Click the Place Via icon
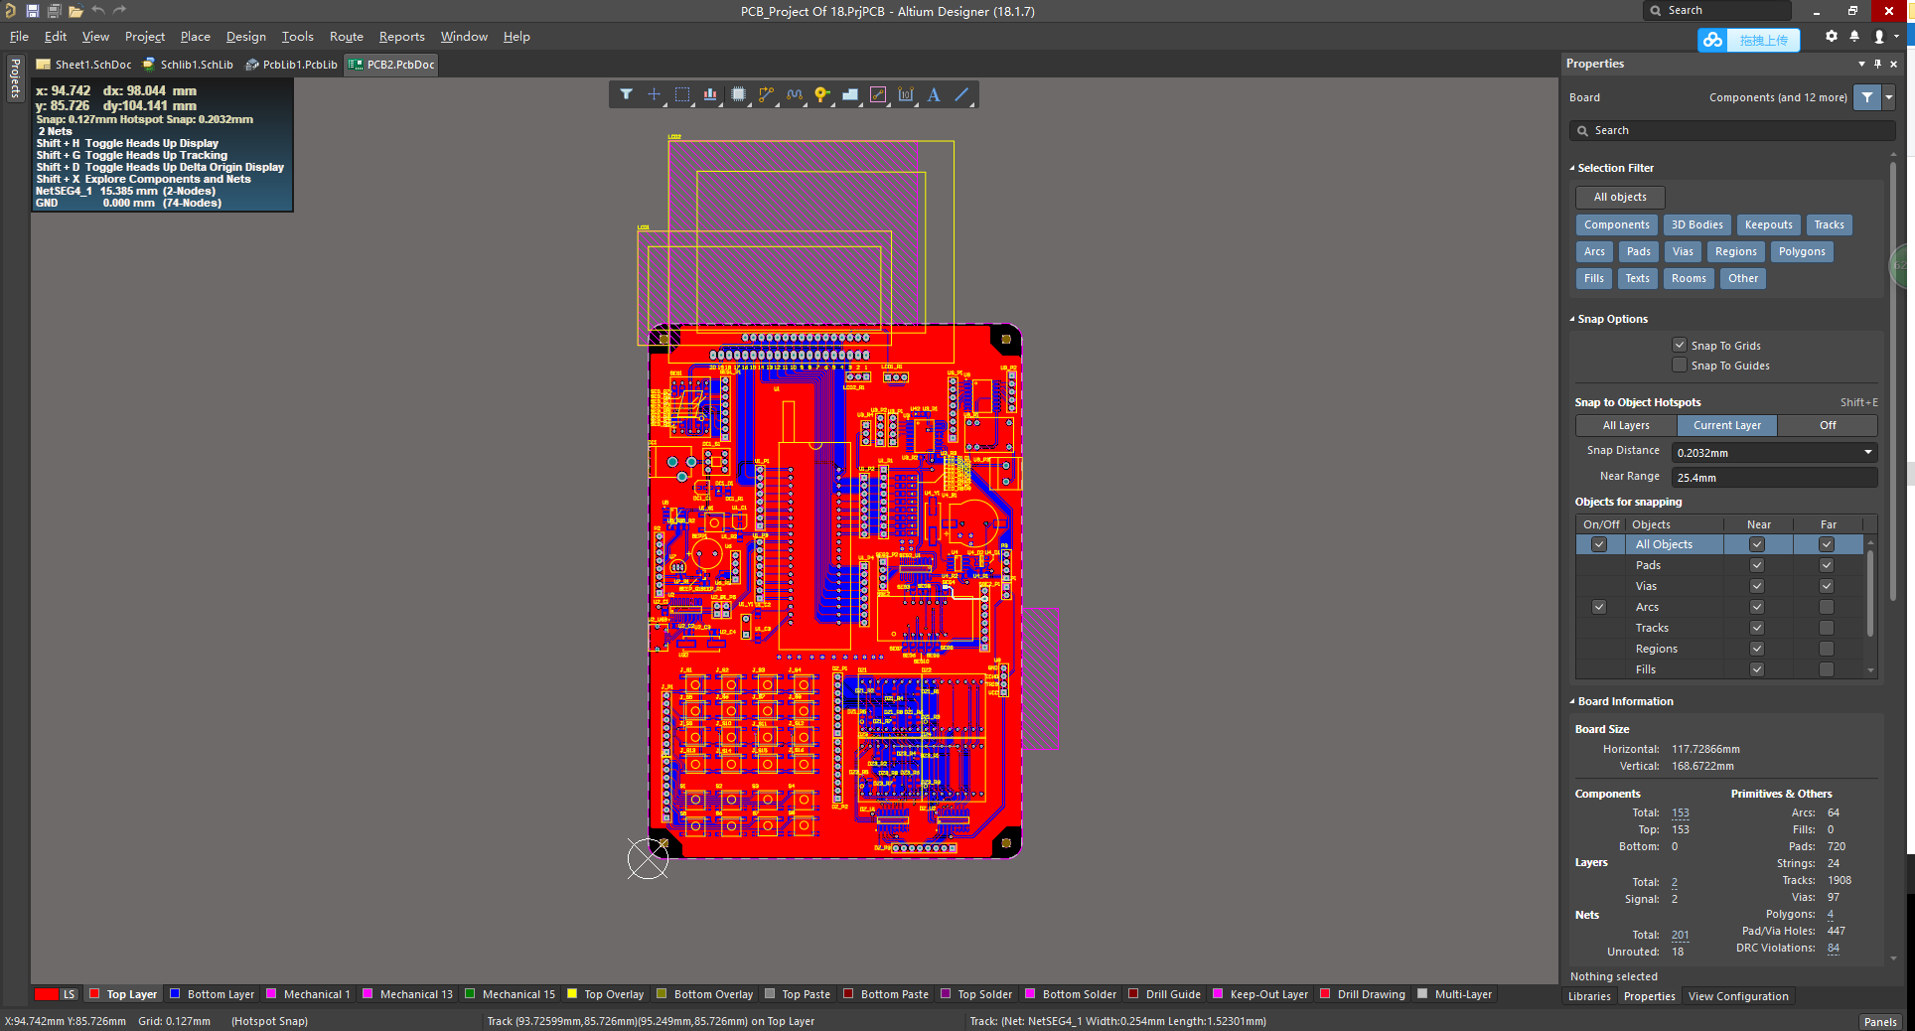1915x1031 pixels. point(821,94)
